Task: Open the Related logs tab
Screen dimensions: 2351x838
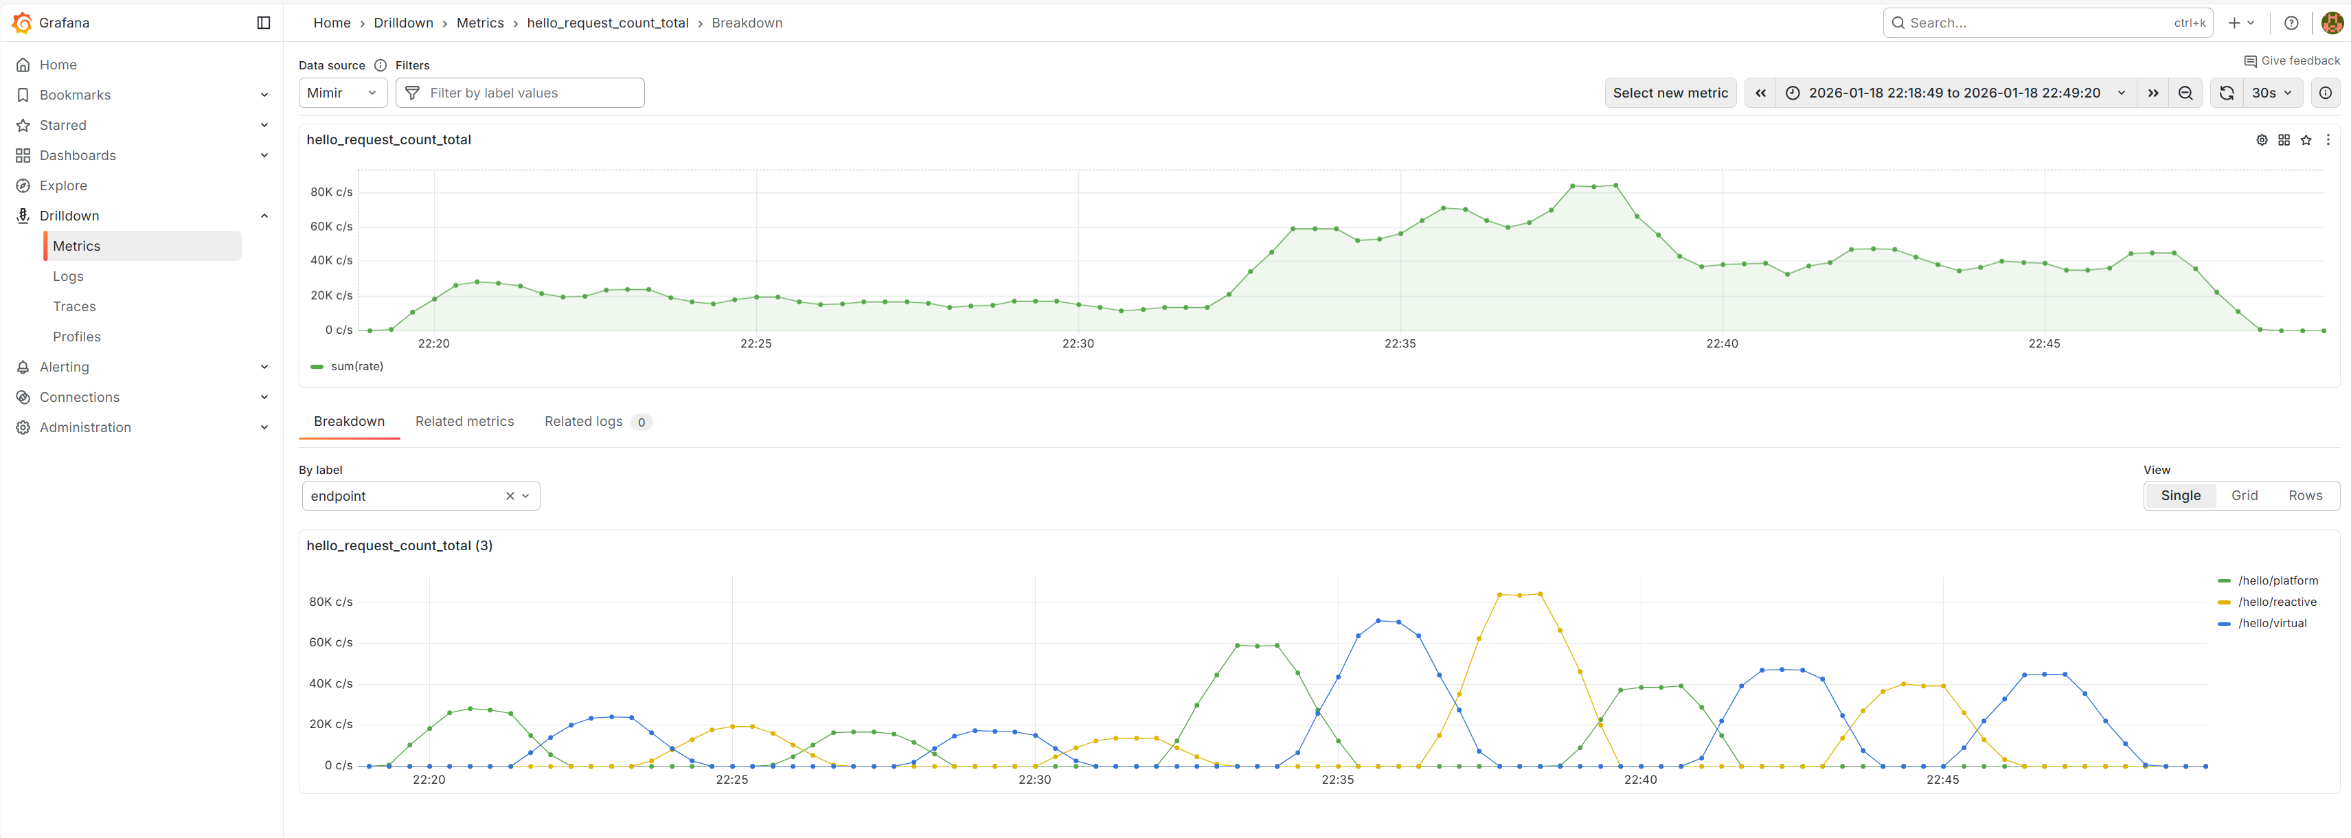Action: (583, 421)
